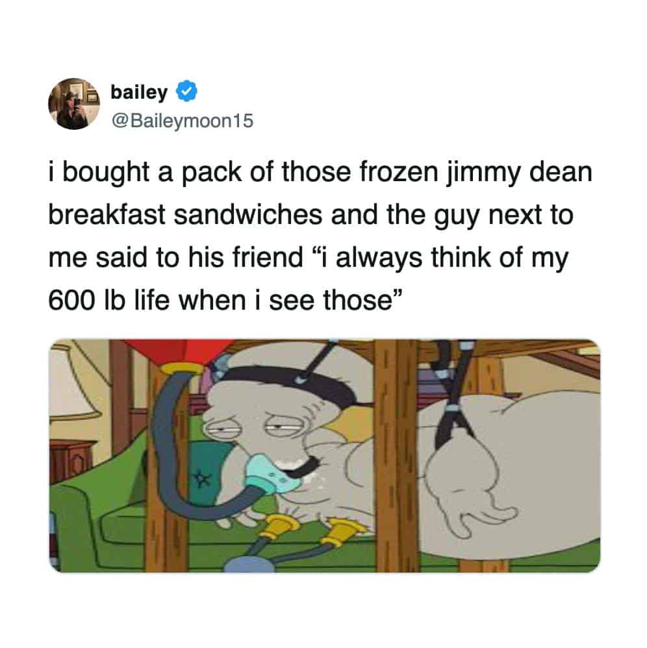Click the yellow hose connectors on couch
The height and width of the screenshot is (648, 647).
click(x=313, y=531)
